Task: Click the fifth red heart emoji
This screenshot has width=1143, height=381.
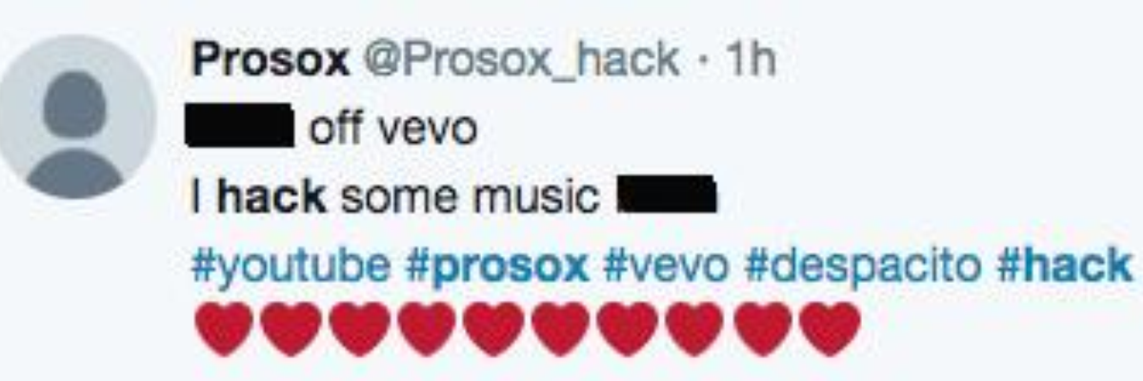Action: pos(493,329)
